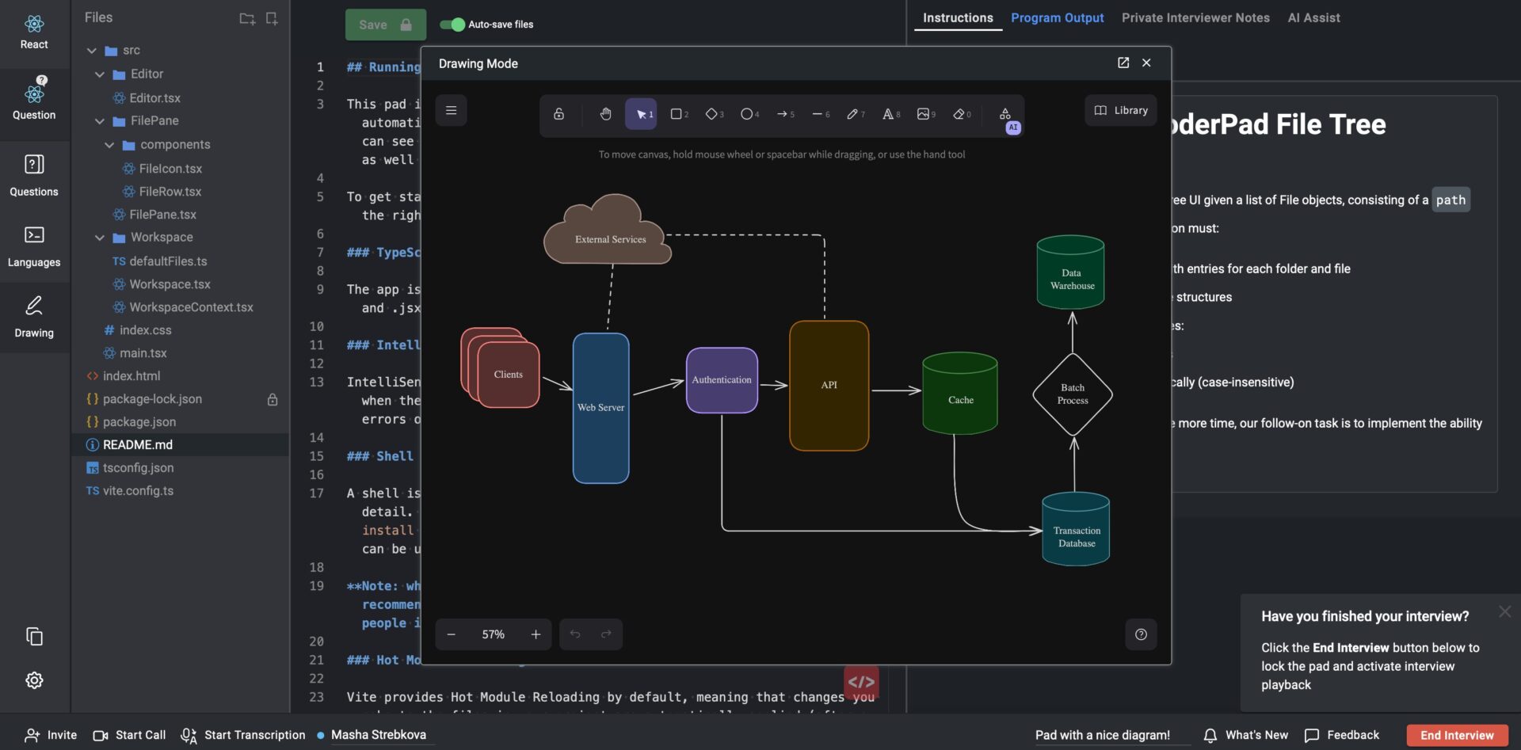Toggle the Auto-save files switch
Screen dimensions: 1521x750
tap(452, 25)
